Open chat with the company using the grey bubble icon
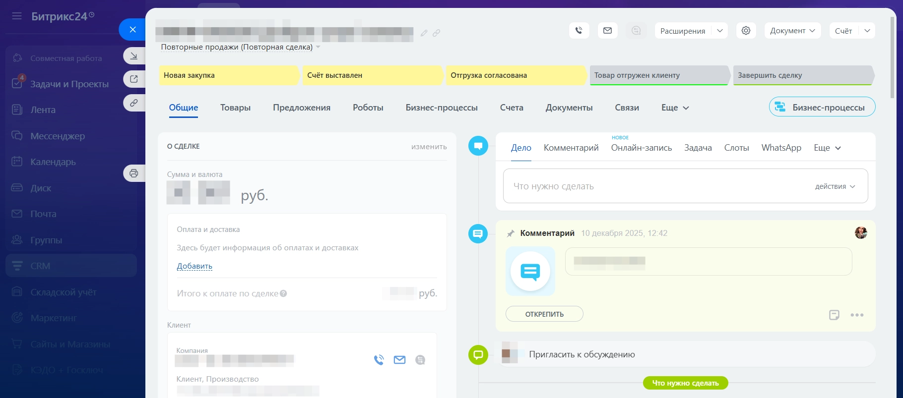 click(420, 360)
